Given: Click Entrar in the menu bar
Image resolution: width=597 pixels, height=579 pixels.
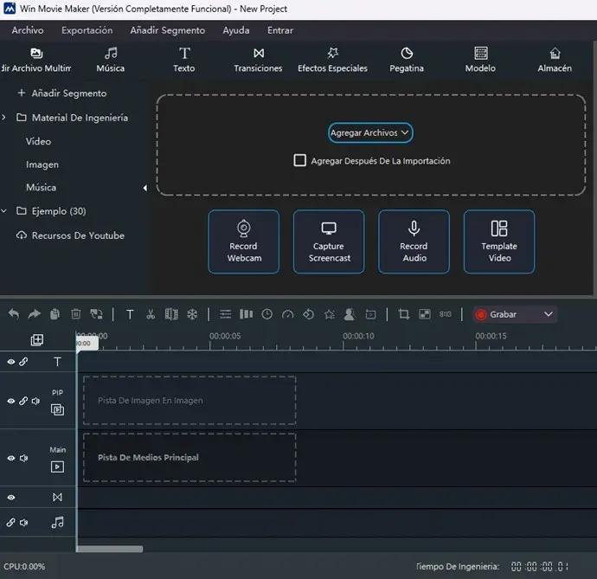Looking at the screenshot, I should point(280,30).
